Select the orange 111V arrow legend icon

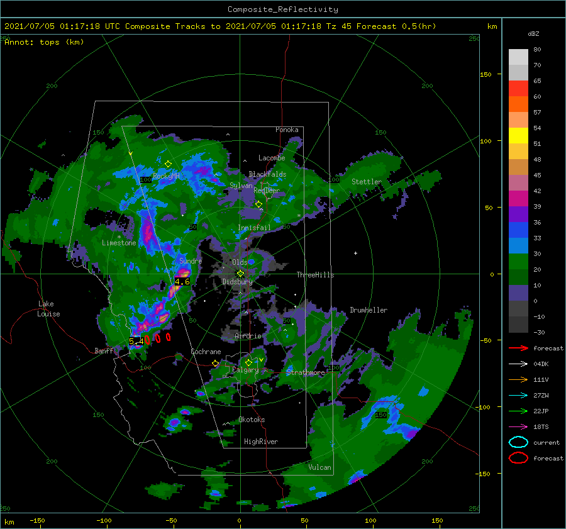518,379
